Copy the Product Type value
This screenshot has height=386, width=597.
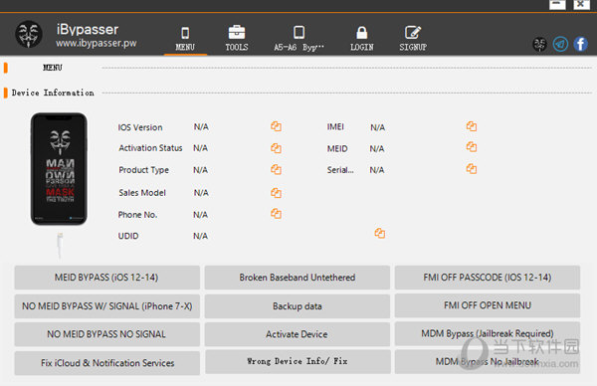click(276, 169)
